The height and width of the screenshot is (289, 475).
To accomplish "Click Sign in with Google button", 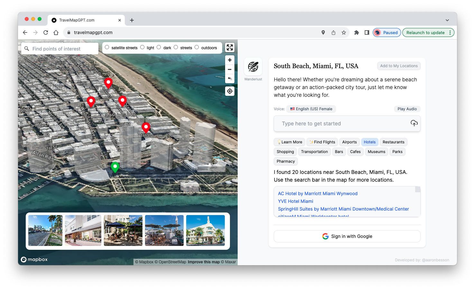I will point(347,236).
